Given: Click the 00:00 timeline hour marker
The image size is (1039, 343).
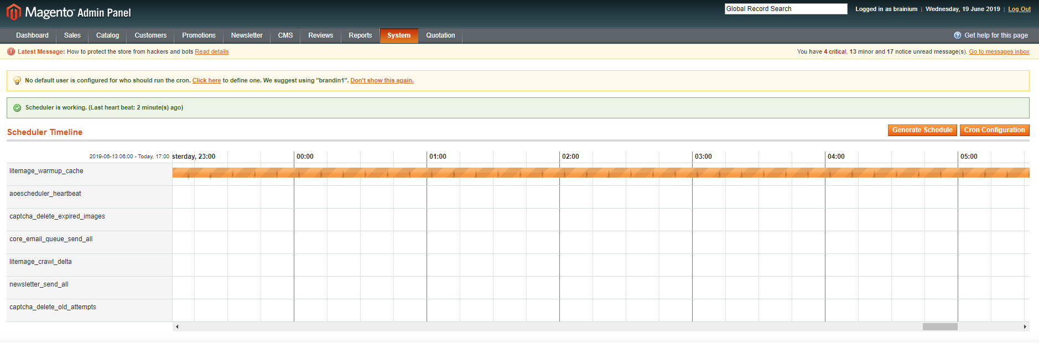Looking at the screenshot, I should pyautogui.click(x=305, y=157).
